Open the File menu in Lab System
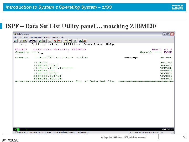Viewport: 189px width, 142px height. click(x=15, y=37)
